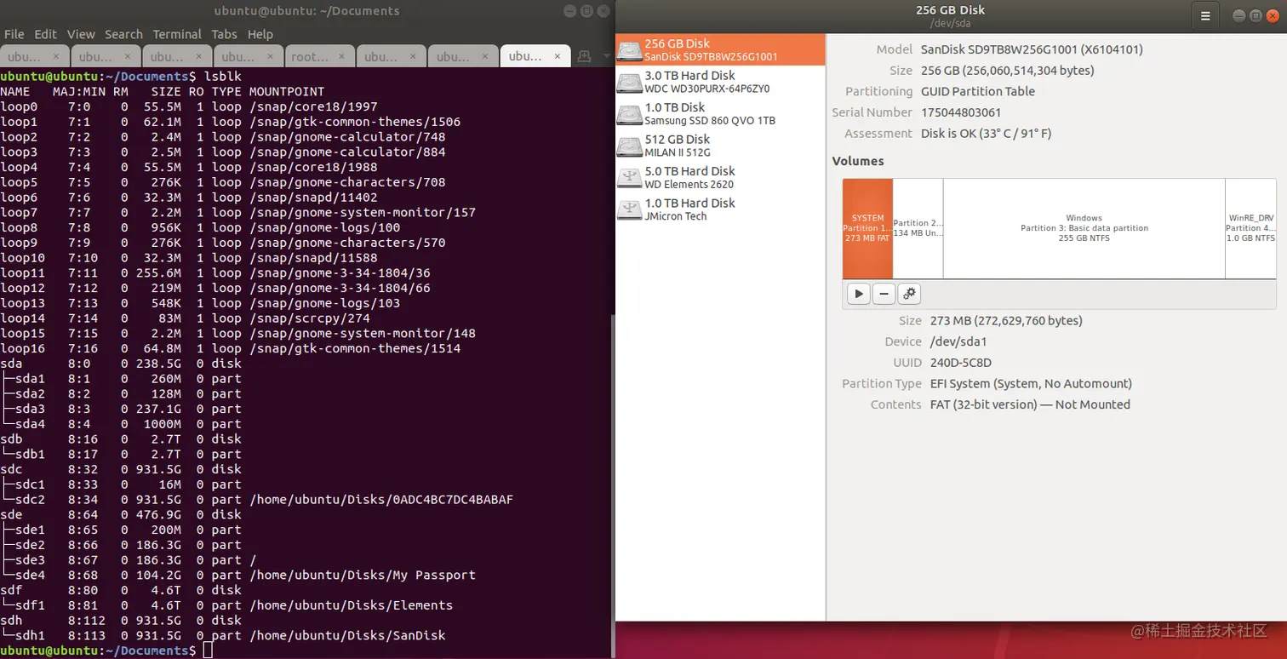Click the MILAN II 512G drive icon
Image resolution: width=1287 pixels, height=659 pixels.
point(630,146)
